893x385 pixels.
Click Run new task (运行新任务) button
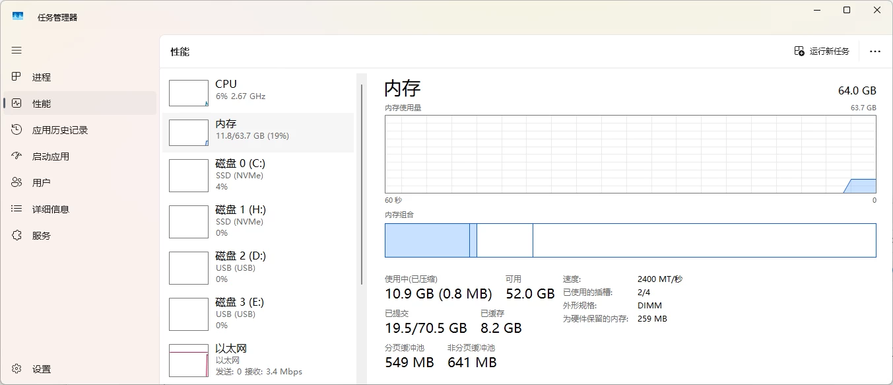[822, 52]
